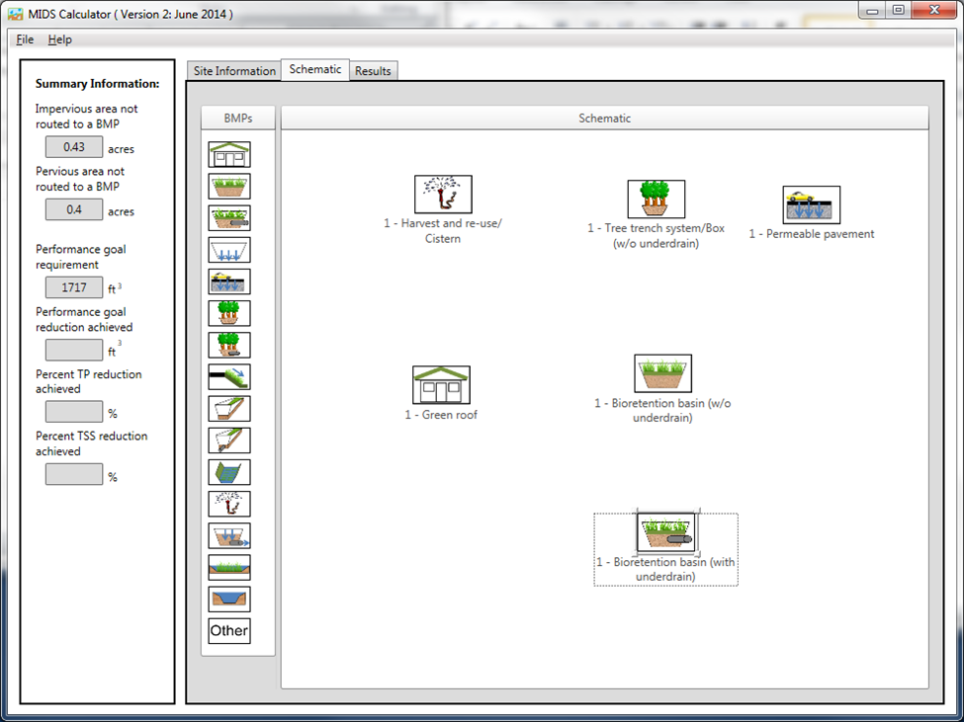Click the Other BMP button in palette
This screenshot has width=964, height=722.
point(228,630)
